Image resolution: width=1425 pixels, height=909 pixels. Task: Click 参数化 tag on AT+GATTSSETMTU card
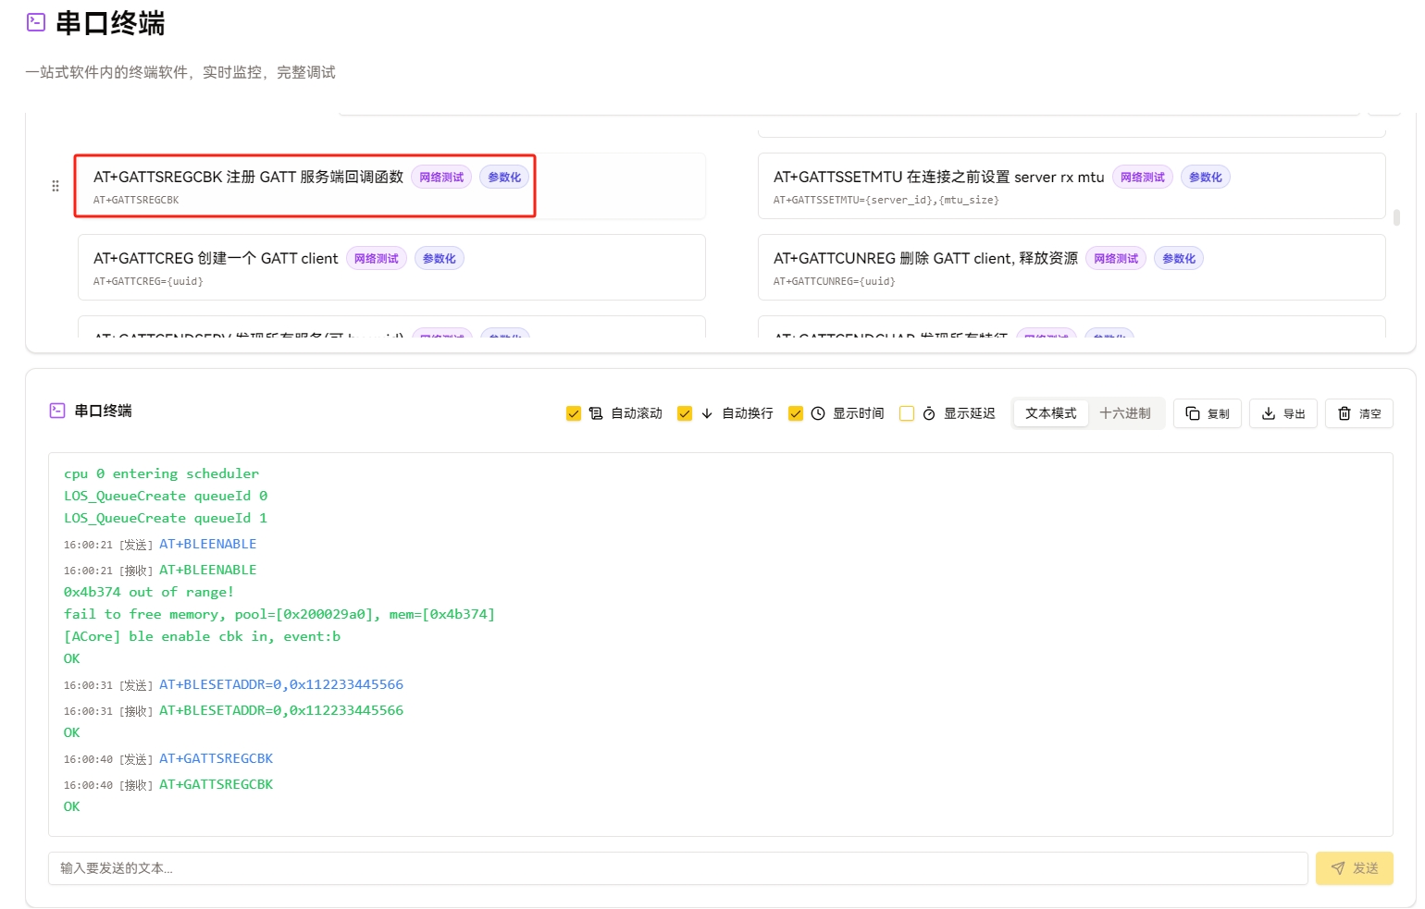tap(1206, 178)
